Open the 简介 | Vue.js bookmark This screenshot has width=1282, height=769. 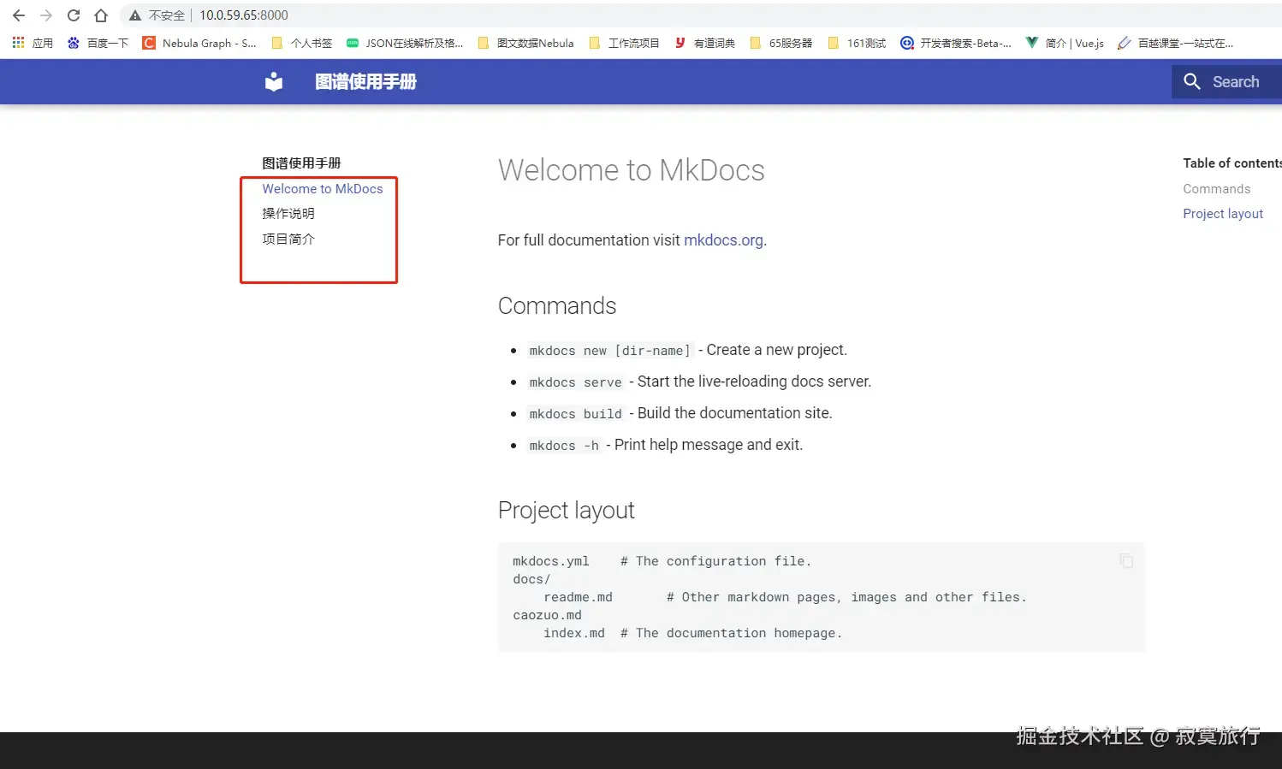tap(1065, 43)
